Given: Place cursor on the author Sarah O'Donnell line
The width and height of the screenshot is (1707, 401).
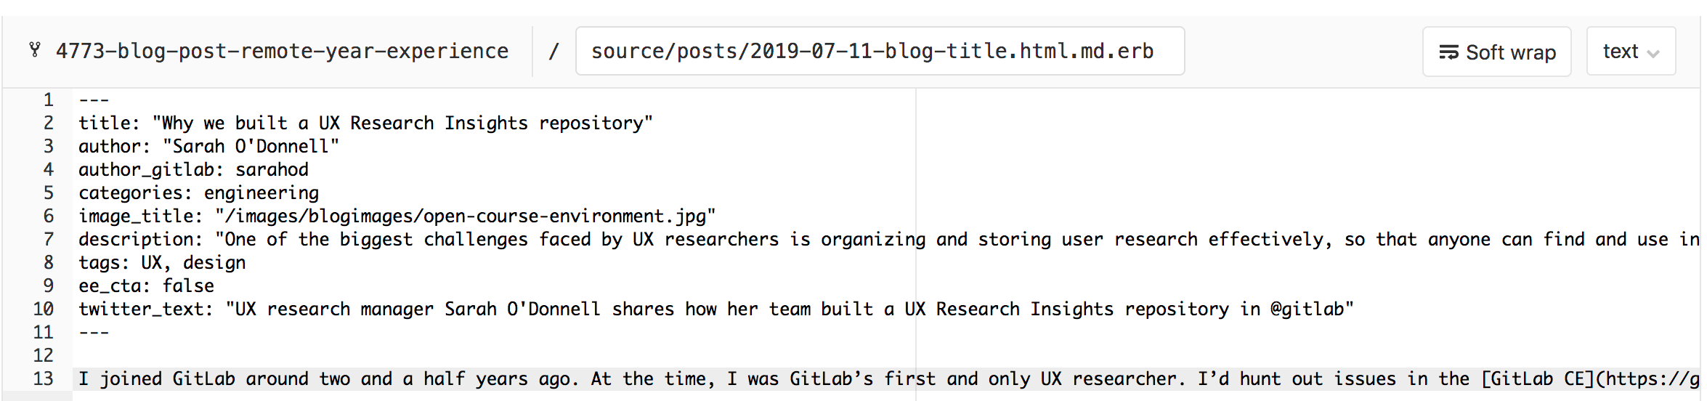Looking at the screenshot, I should [208, 146].
